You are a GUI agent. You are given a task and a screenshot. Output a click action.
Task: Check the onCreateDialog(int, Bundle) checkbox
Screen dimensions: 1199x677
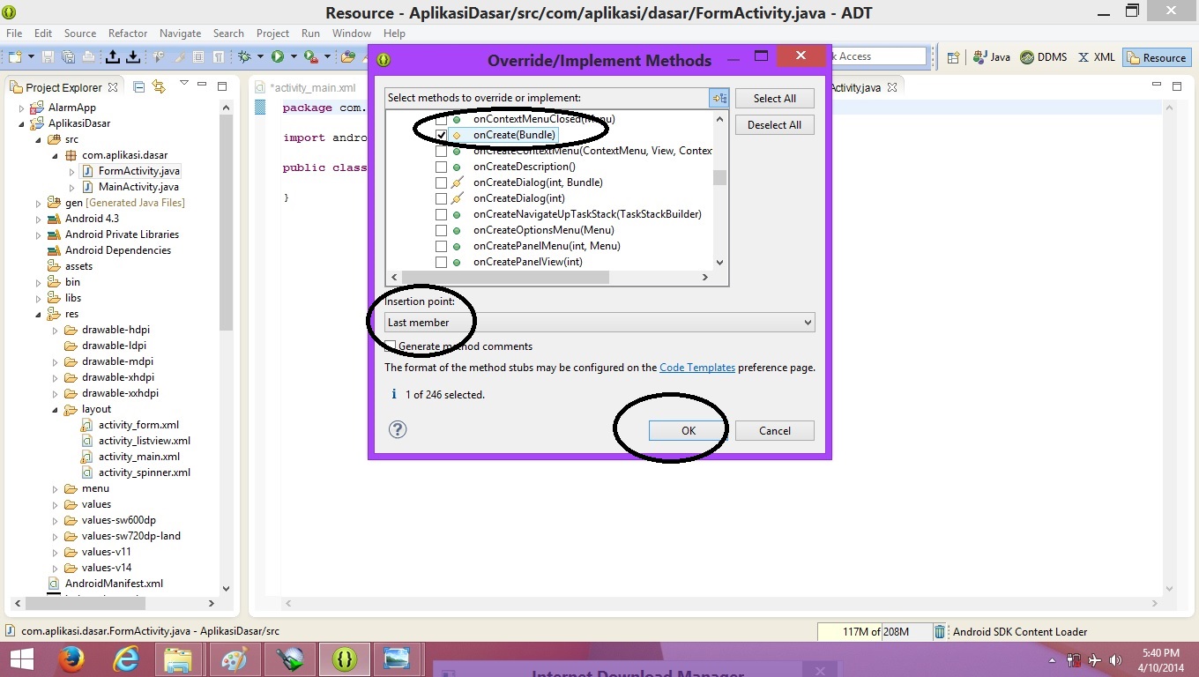click(442, 182)
